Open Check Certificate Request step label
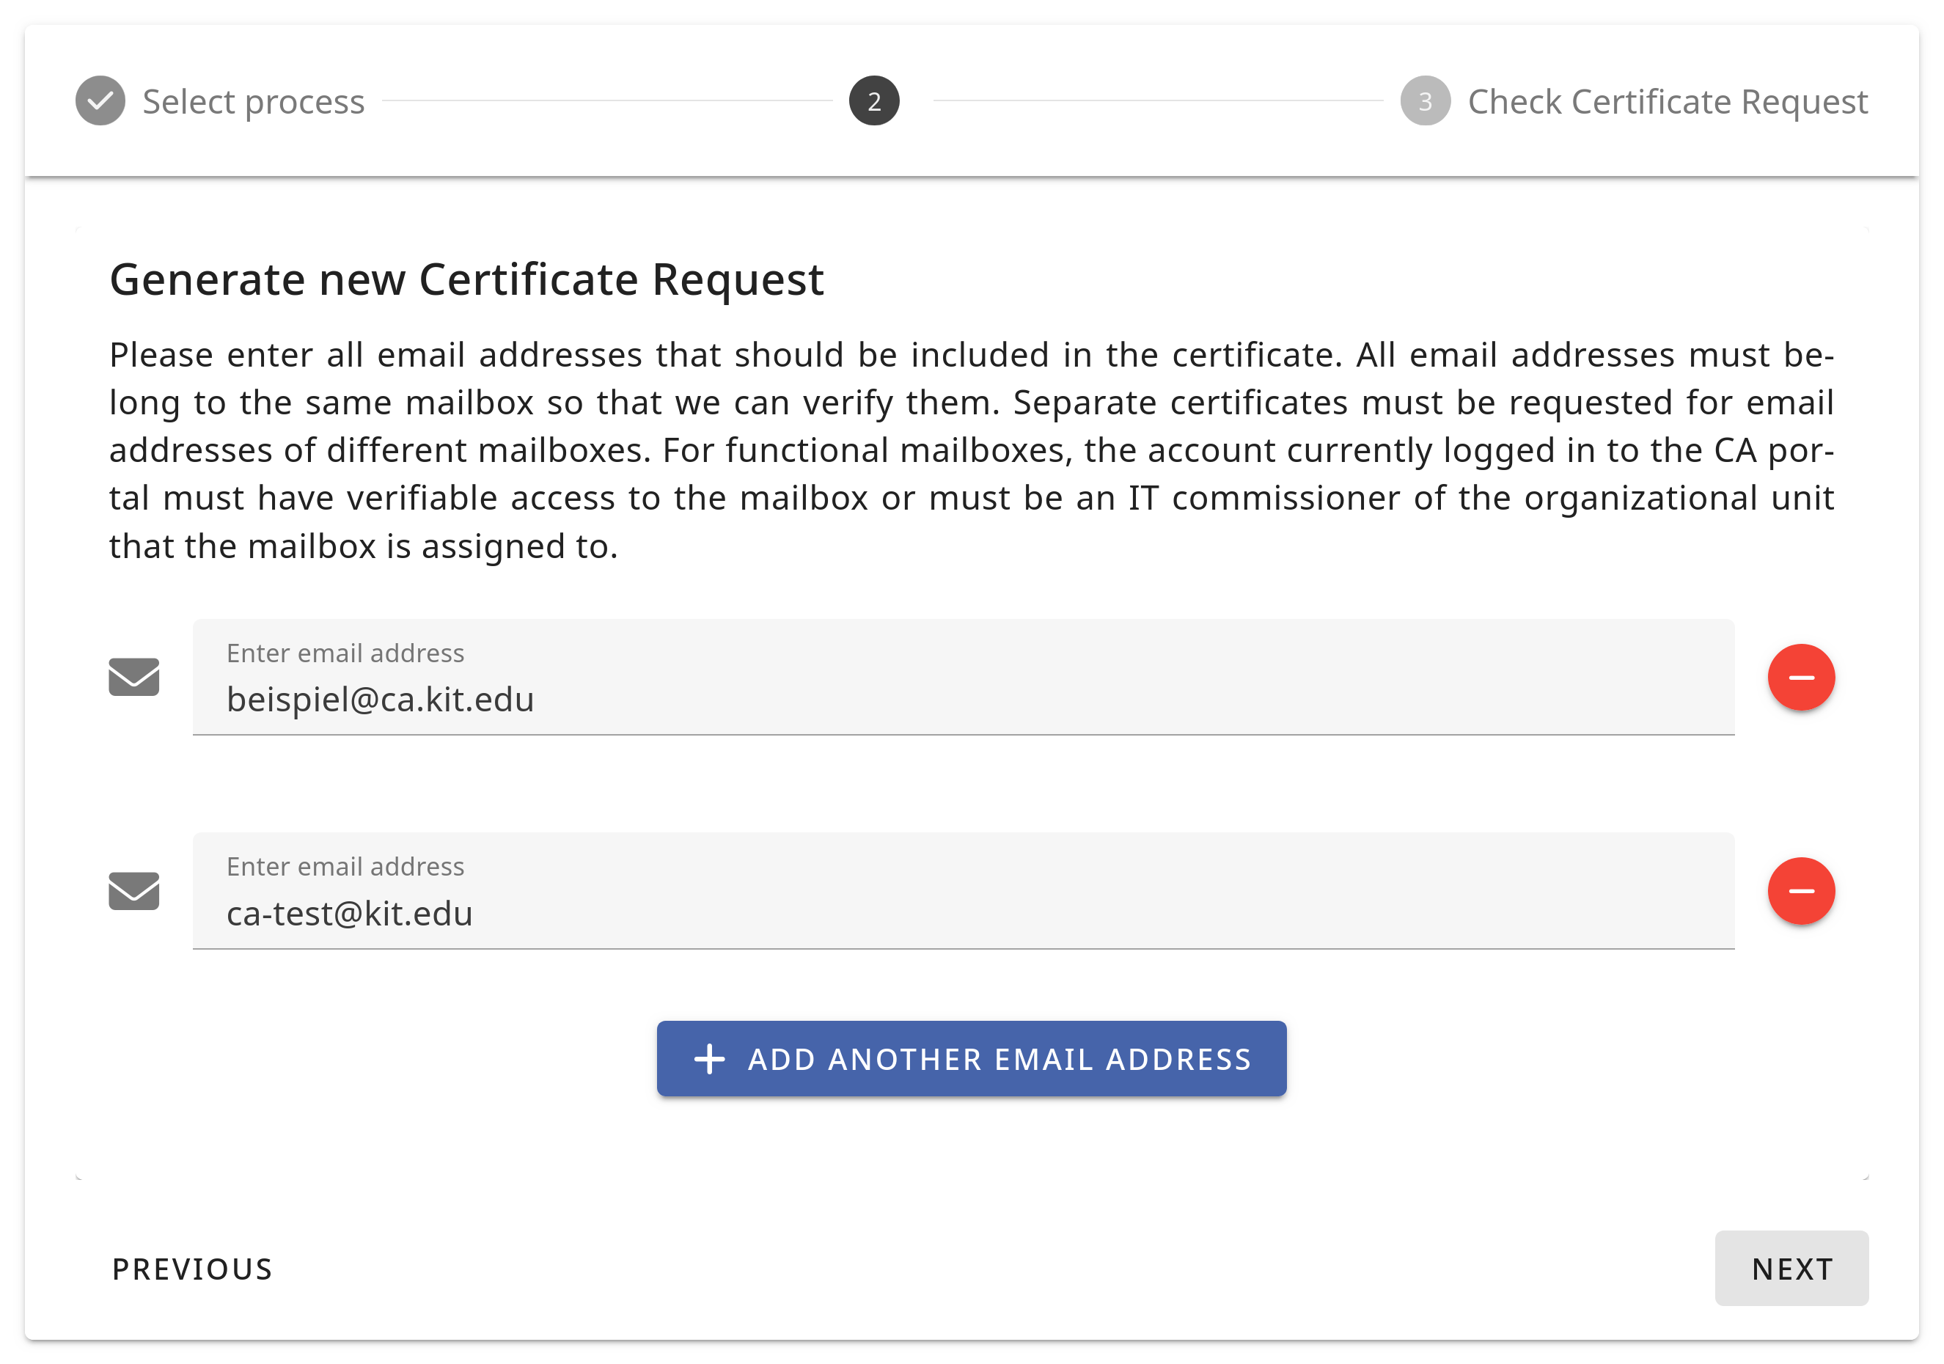 [x=1667, y=102]
